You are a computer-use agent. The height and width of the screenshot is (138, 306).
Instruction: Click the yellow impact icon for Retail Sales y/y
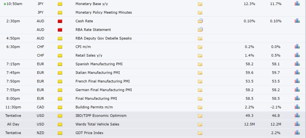coord(60,55)
